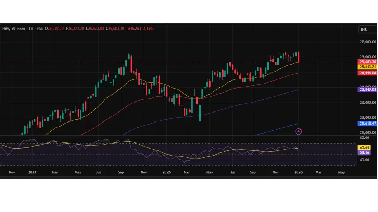This screenshot has width=378, height=212.
Task: Click the open price O26,333.70 value
Action: point(54,29)
